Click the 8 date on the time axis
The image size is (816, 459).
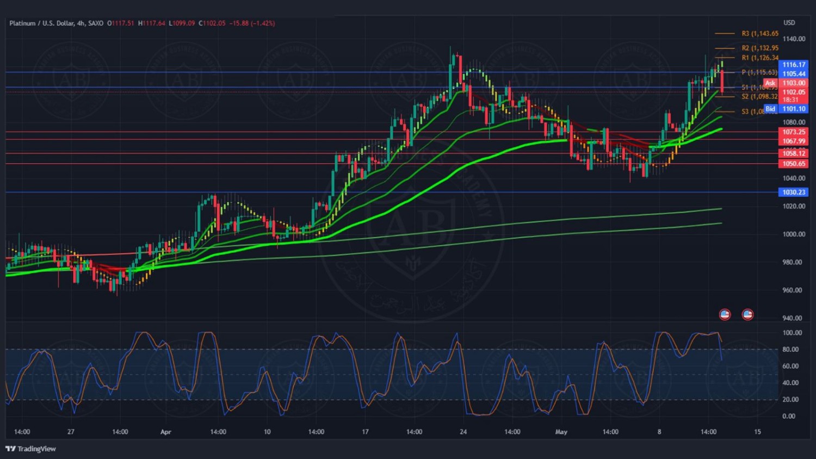(x=659, y=432)
